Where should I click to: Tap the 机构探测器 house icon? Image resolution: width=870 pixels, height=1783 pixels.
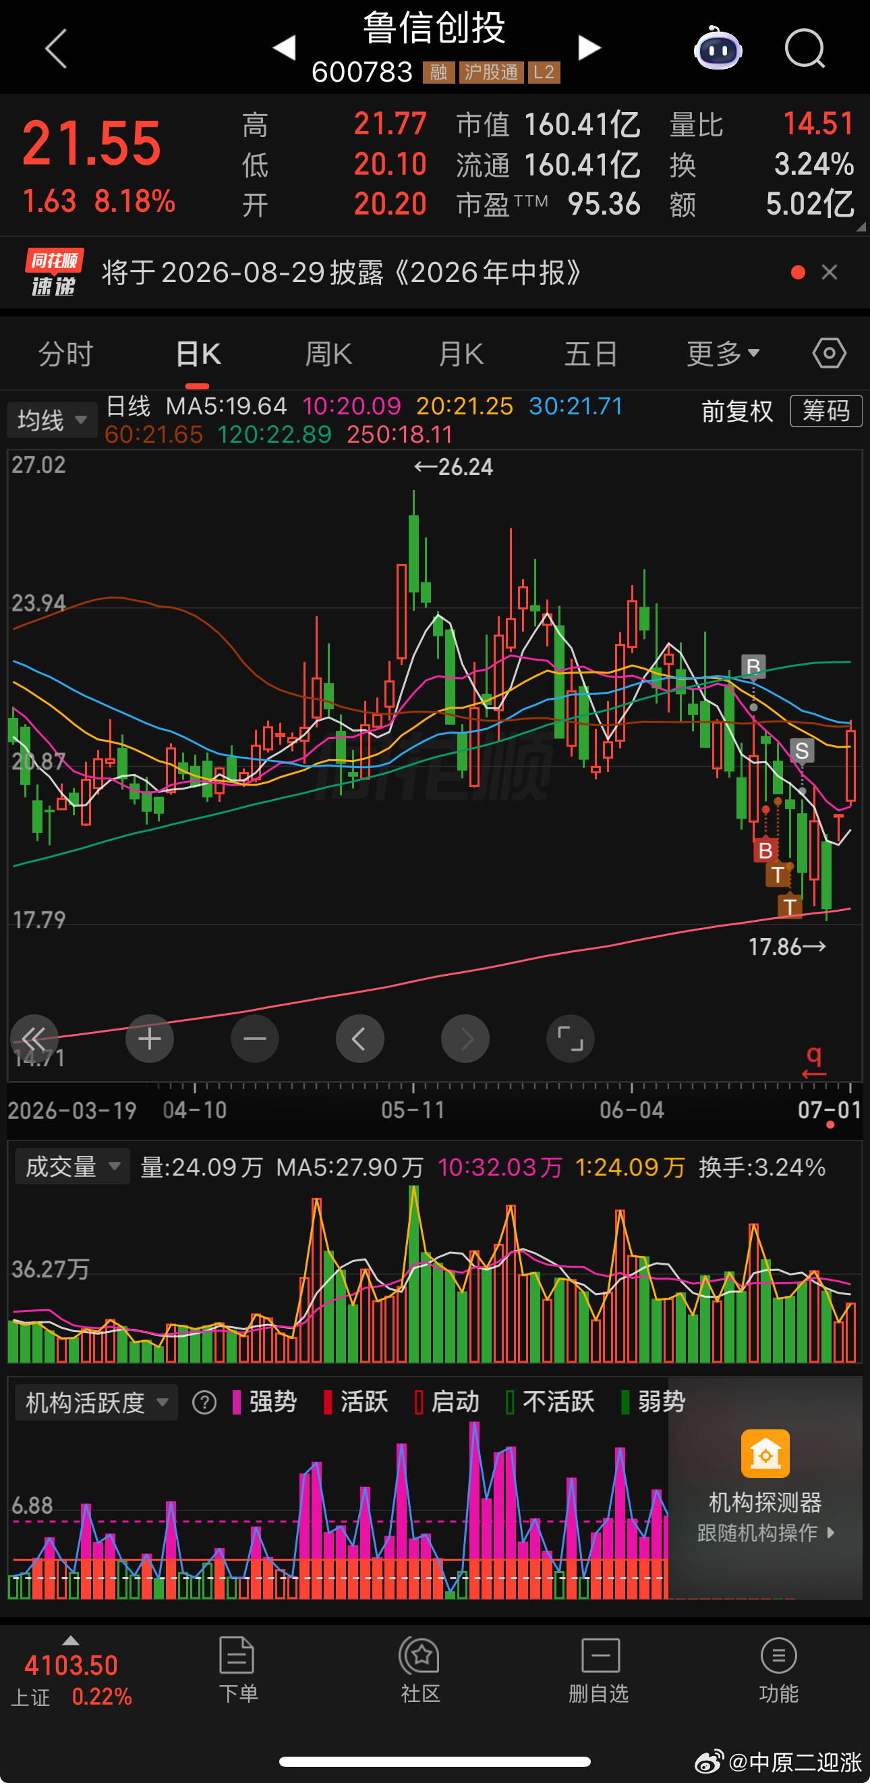pyautogui.click(x=765, y=1453)
